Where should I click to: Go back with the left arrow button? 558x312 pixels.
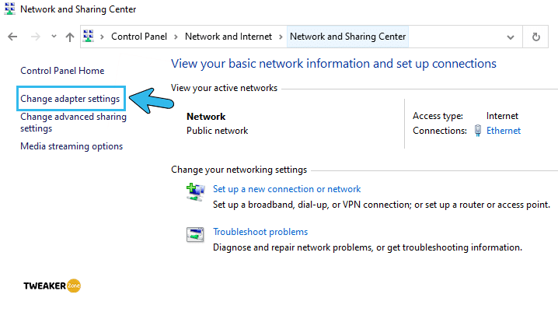(12, 37)
